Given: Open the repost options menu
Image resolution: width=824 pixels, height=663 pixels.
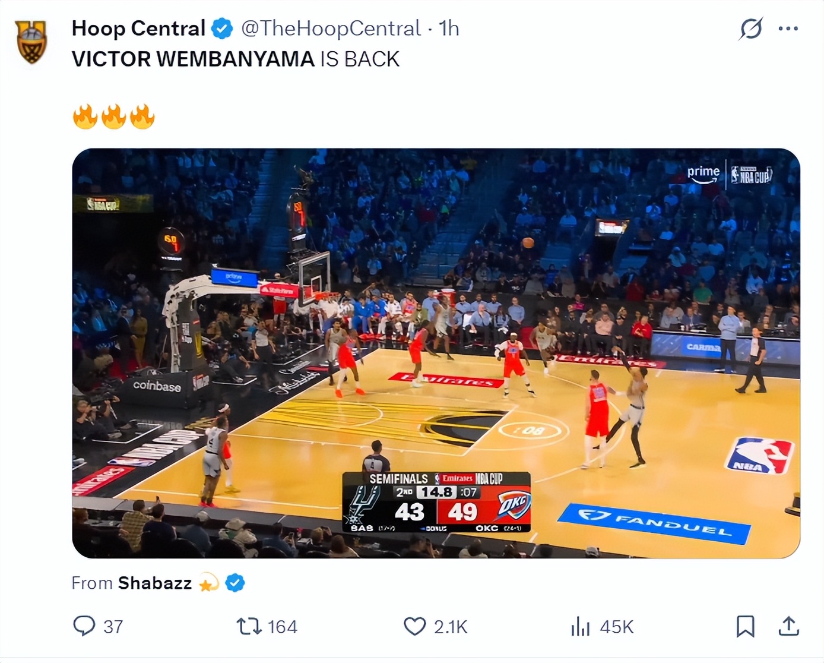Looking at the screenshot, I should pyautogui.click(x=249, y=626).
